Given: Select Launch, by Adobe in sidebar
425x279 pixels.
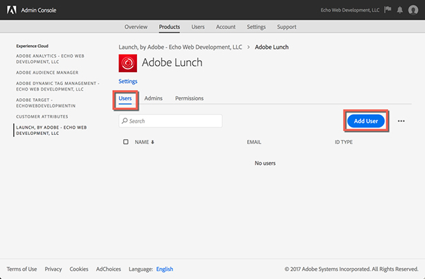Looking at the screenshot, I should tap(51, 130).
